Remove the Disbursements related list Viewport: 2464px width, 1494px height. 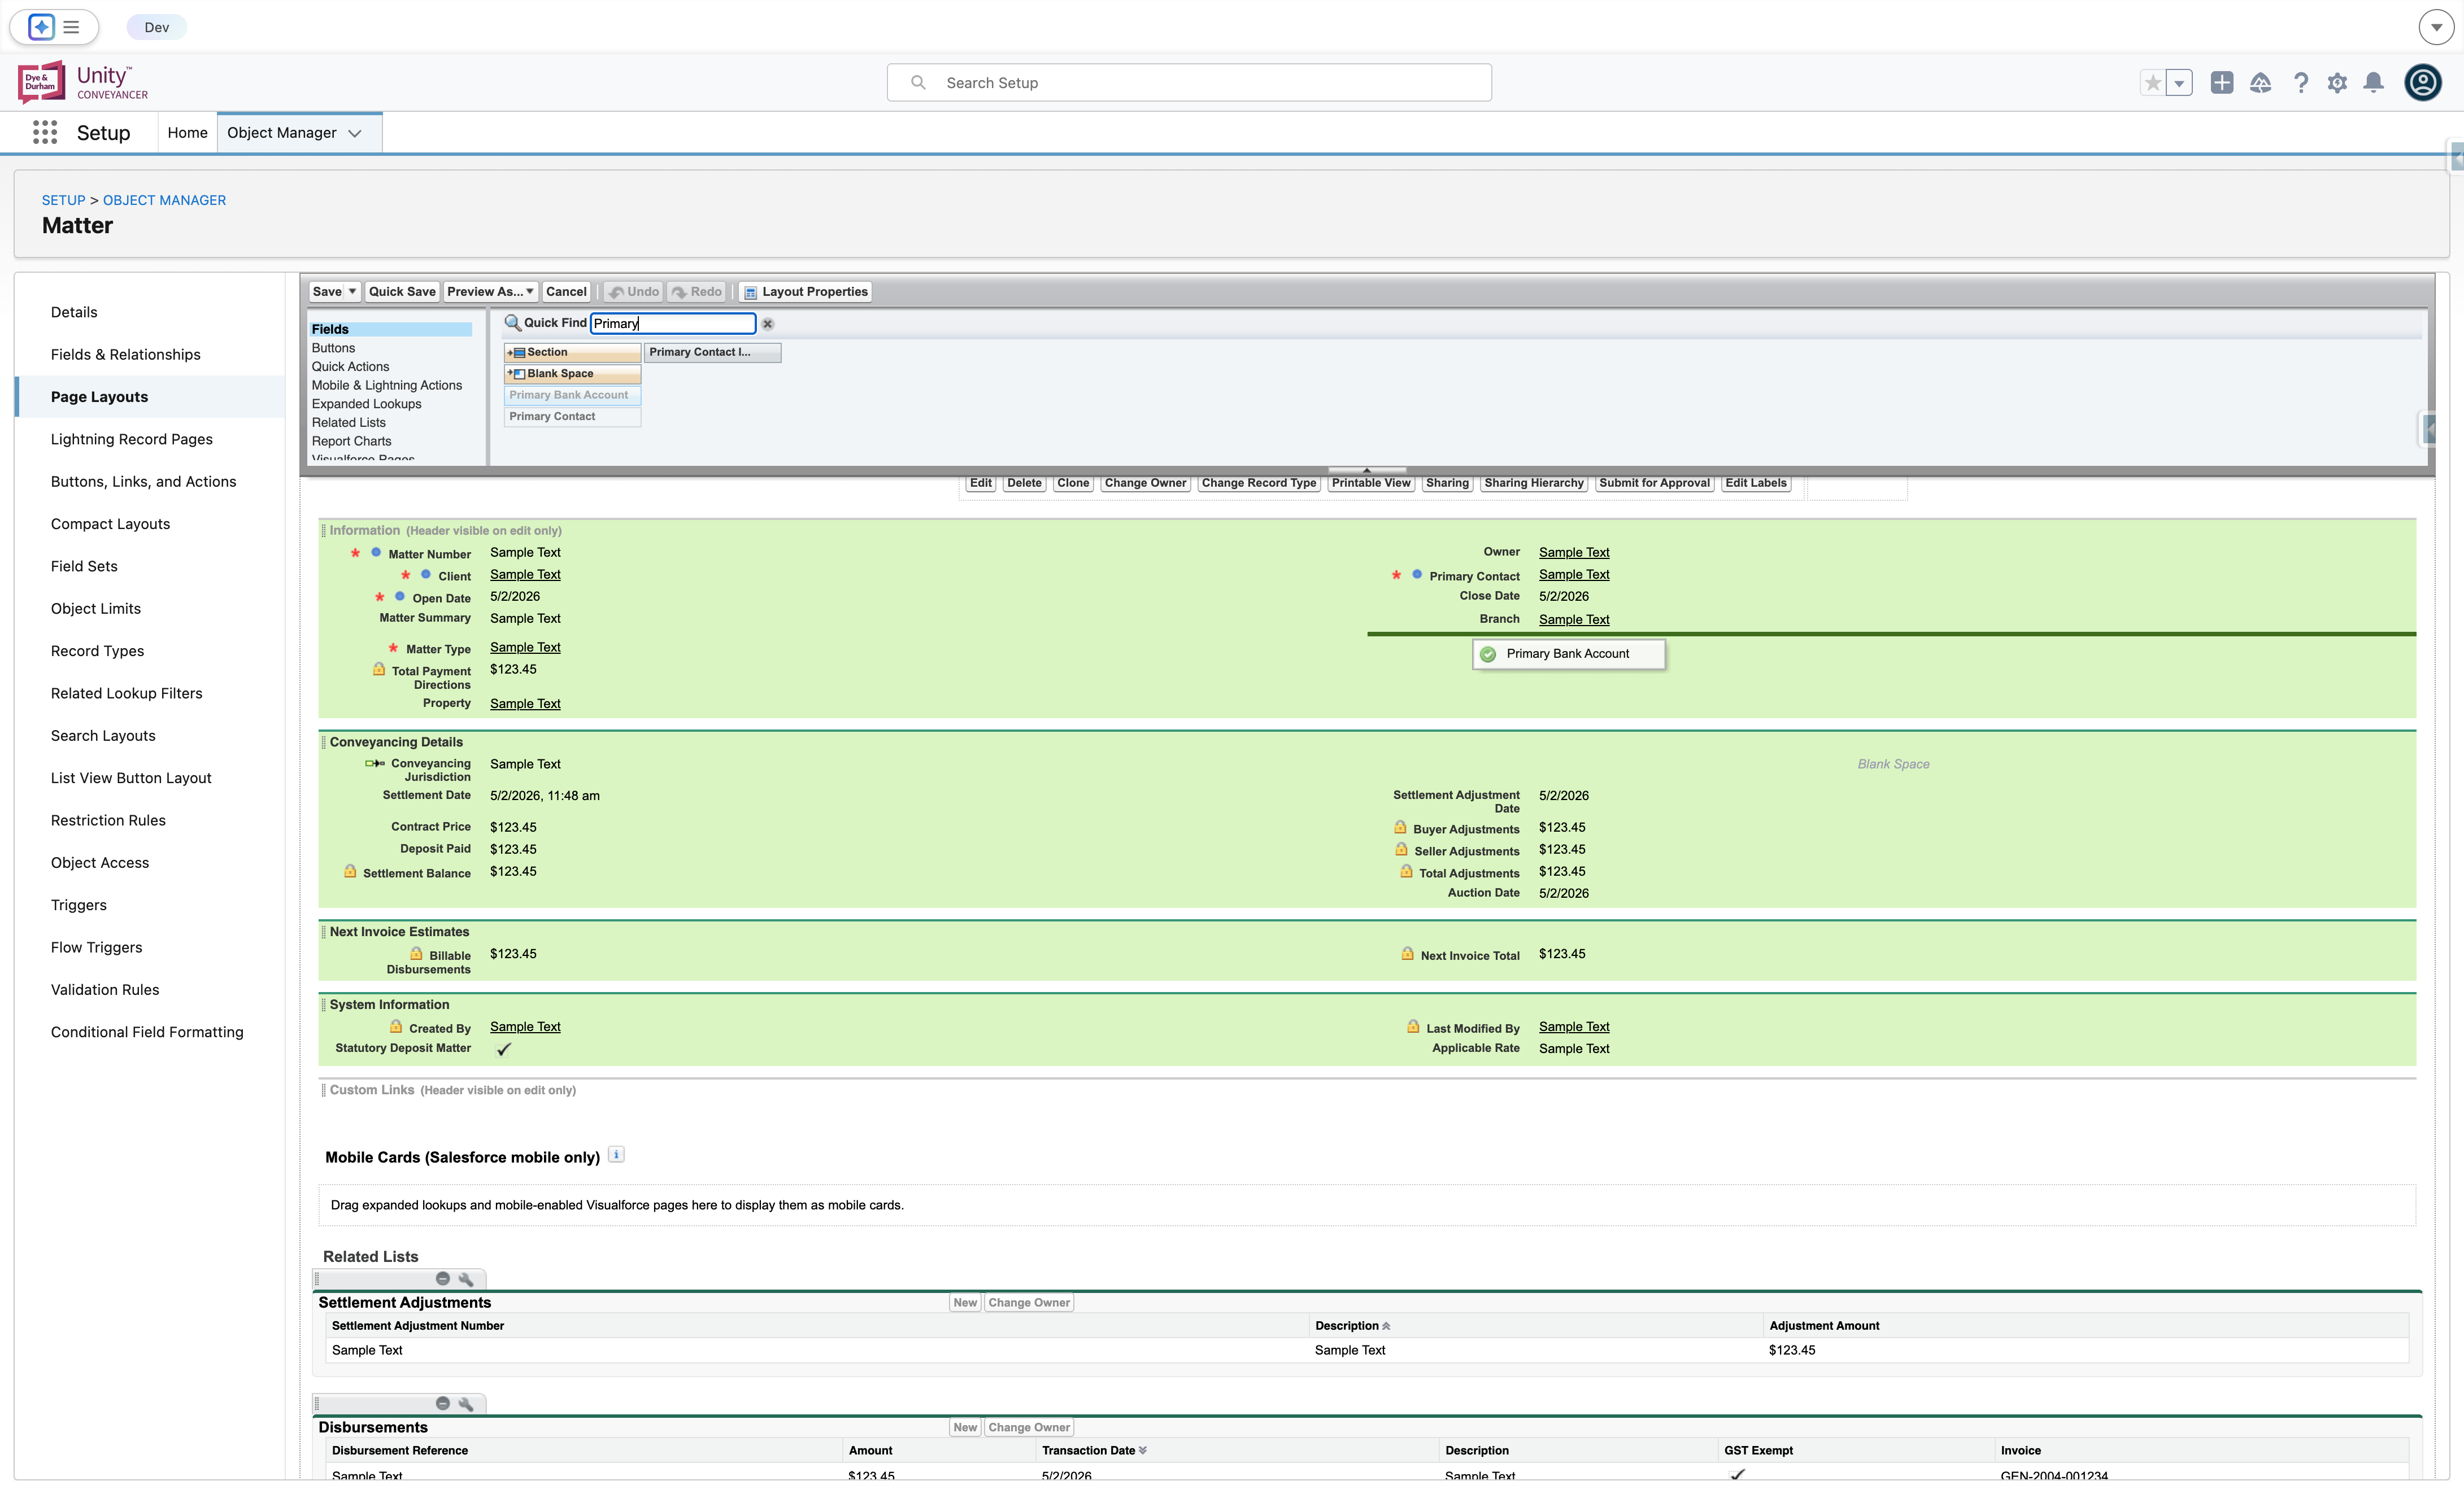442,1403
